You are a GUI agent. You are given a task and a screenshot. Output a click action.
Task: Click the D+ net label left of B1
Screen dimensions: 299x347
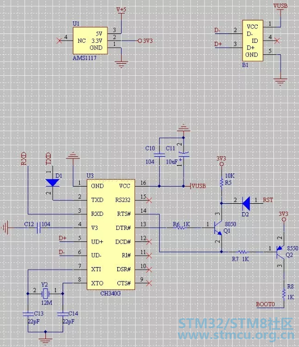click(218, 44)
